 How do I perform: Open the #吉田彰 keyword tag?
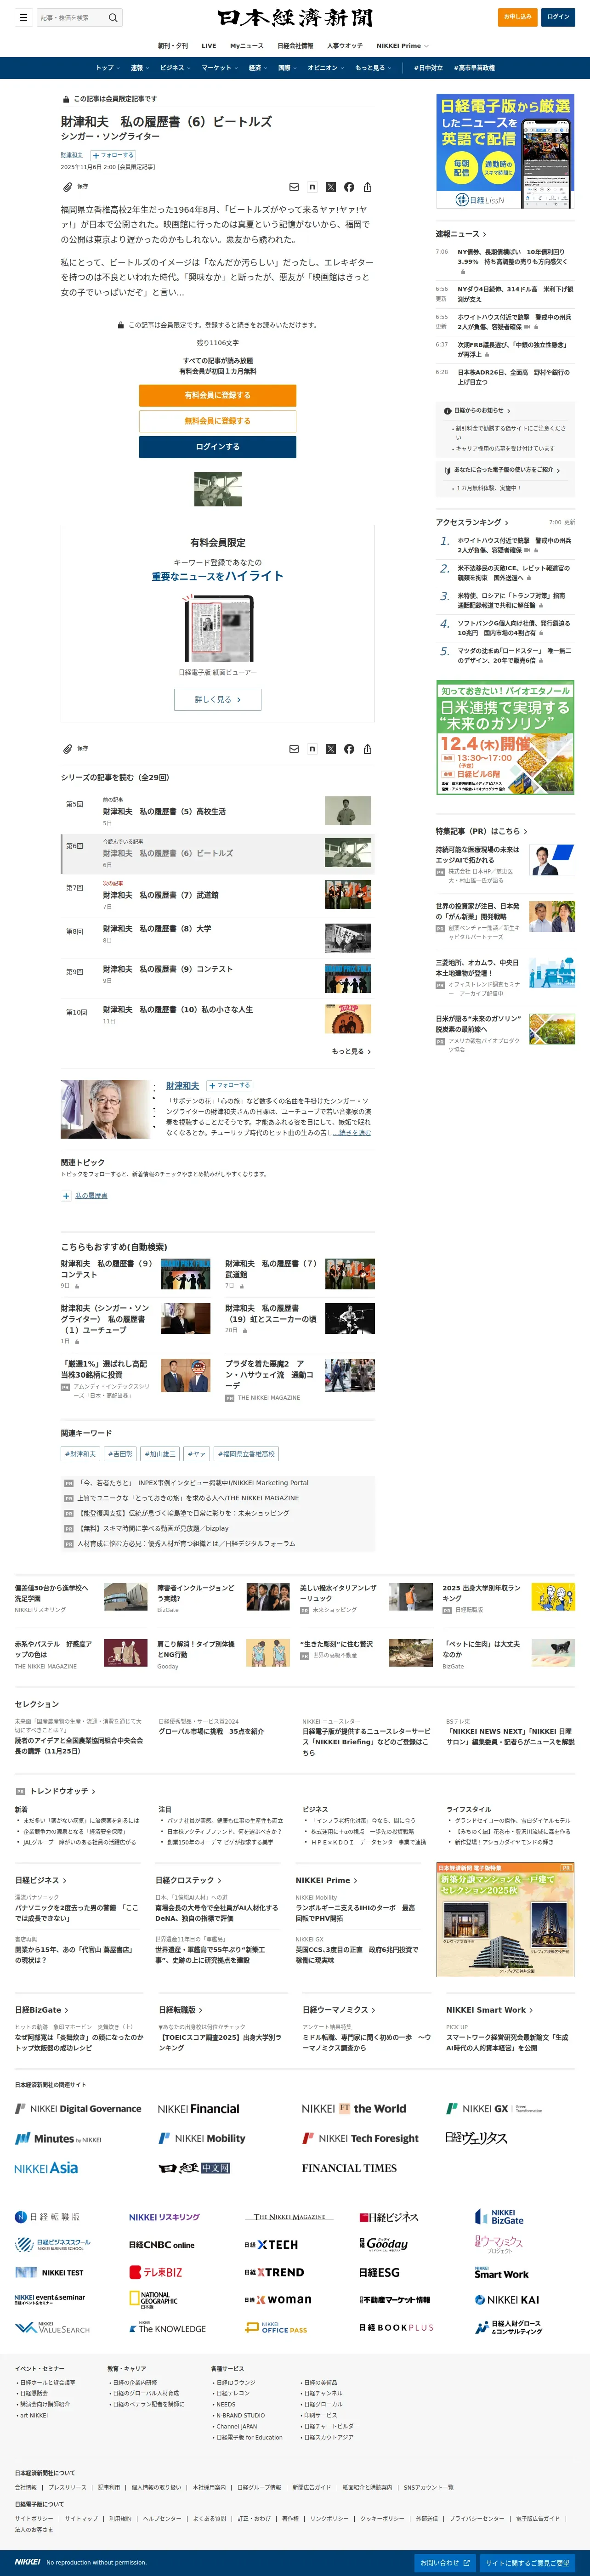pyautogui.click(x=120, y=1454)
